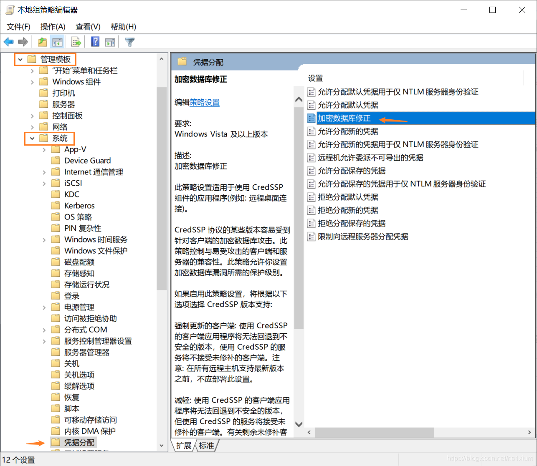The width and height of the screenshot is (537, 466).
Task: Select the OS 策略 folder
Action: [78, 217]
